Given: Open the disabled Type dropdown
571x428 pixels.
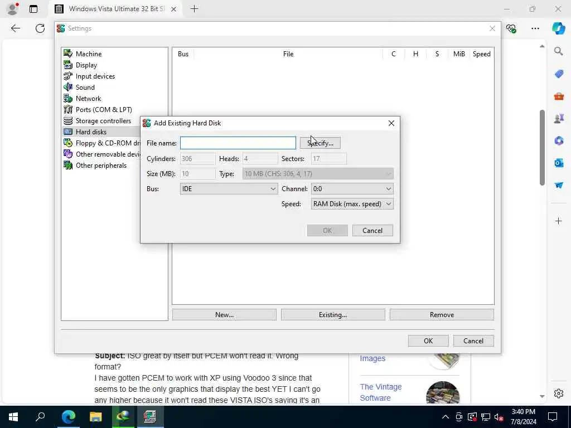Looking at the screenshot, I should point(318,174).
